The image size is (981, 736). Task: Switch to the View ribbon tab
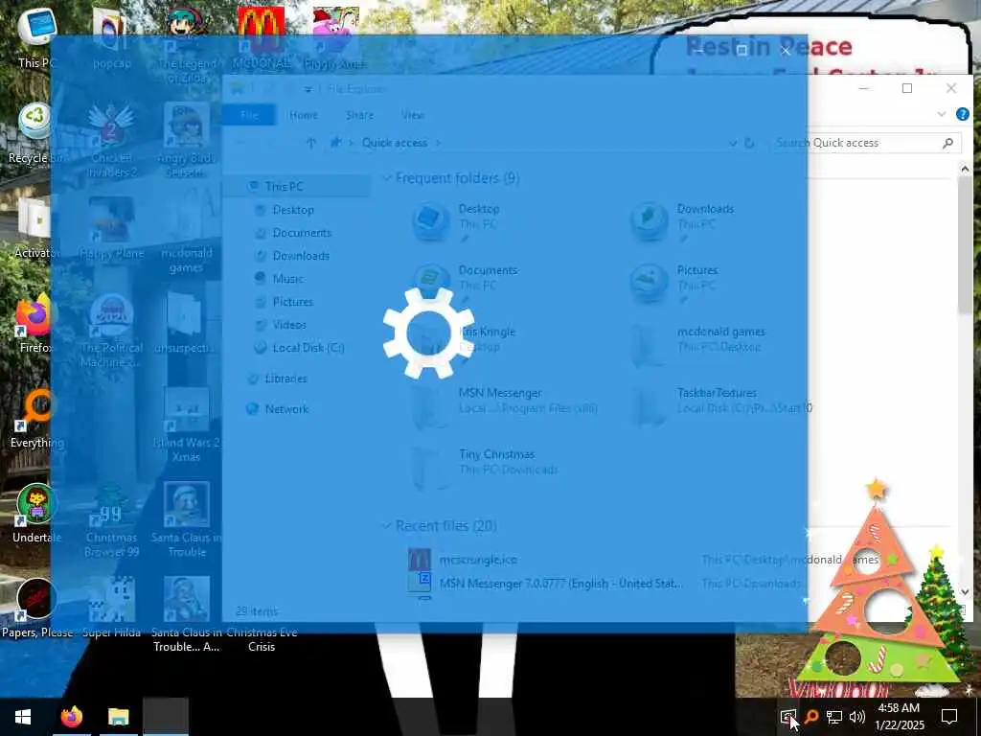(412, 115)
